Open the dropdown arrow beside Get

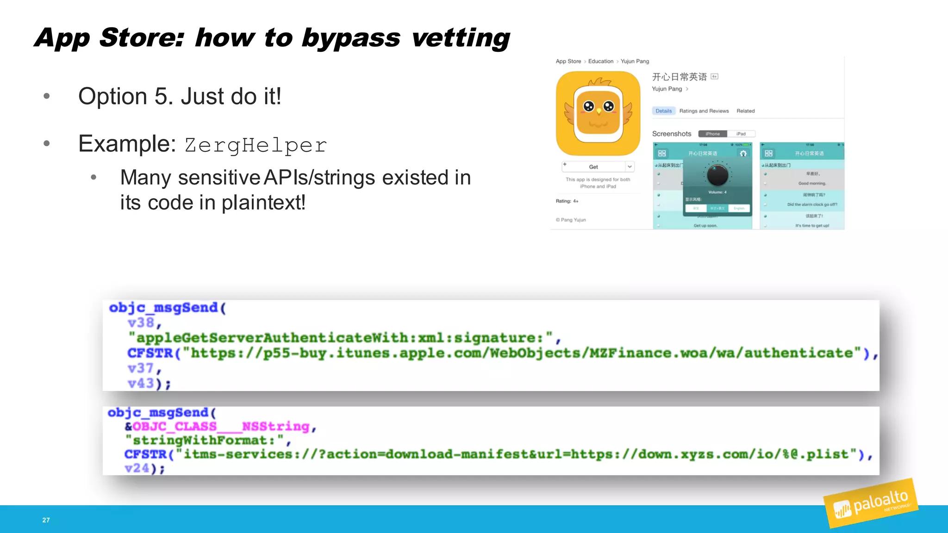tap(630, 167)
